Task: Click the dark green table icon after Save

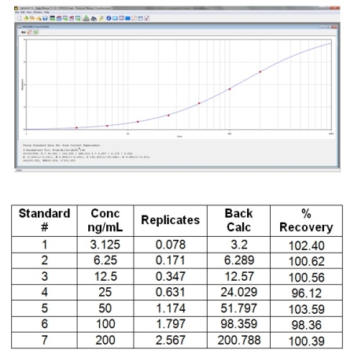Action: point(53,18)
